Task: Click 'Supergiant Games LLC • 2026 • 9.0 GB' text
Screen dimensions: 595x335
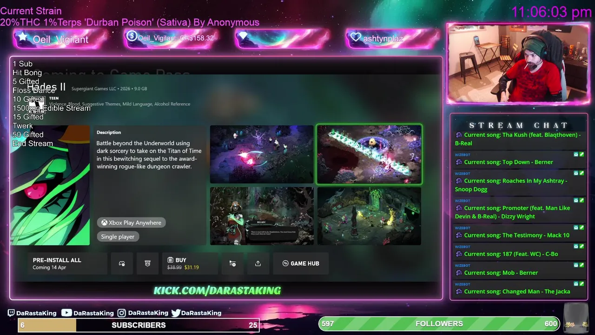Action: click(109, 89)
